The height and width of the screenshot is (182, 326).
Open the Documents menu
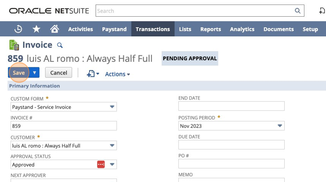pos(279,29)
